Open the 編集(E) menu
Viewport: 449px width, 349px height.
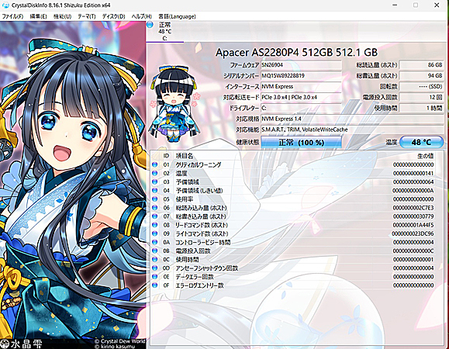tap(38, 16)
